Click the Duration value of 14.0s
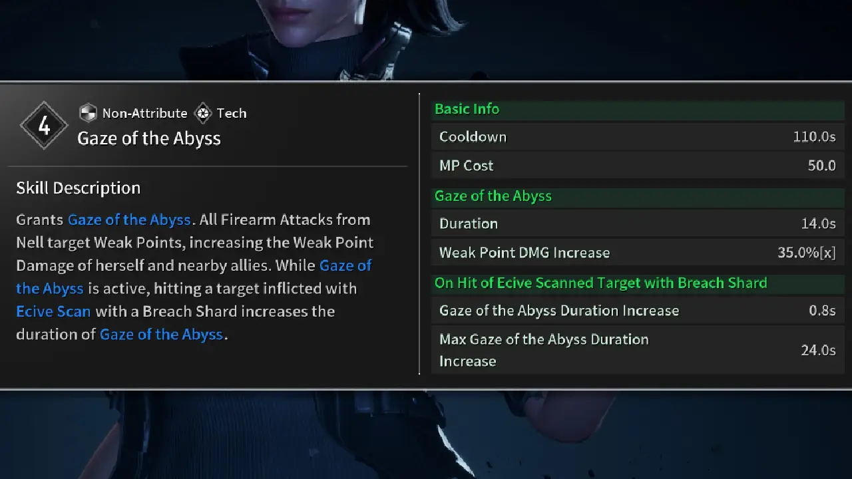The image size is (852, 479). 818,224
